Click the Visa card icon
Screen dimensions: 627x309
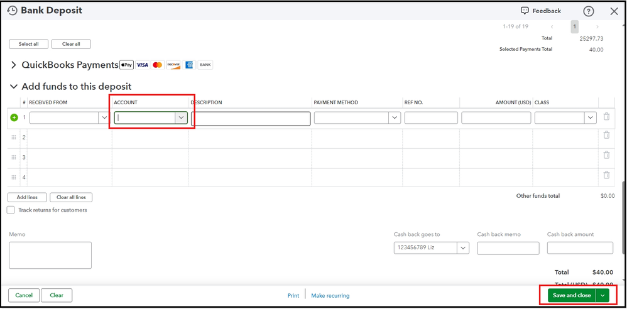[x=142, y=65]
